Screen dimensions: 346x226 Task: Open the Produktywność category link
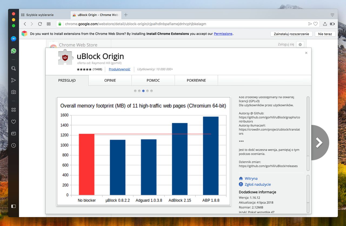point(119,69)
